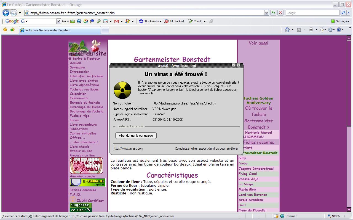Screen dimensions: 353x220
Task: Click the browser Back arrow button
Action: [6, 13]
